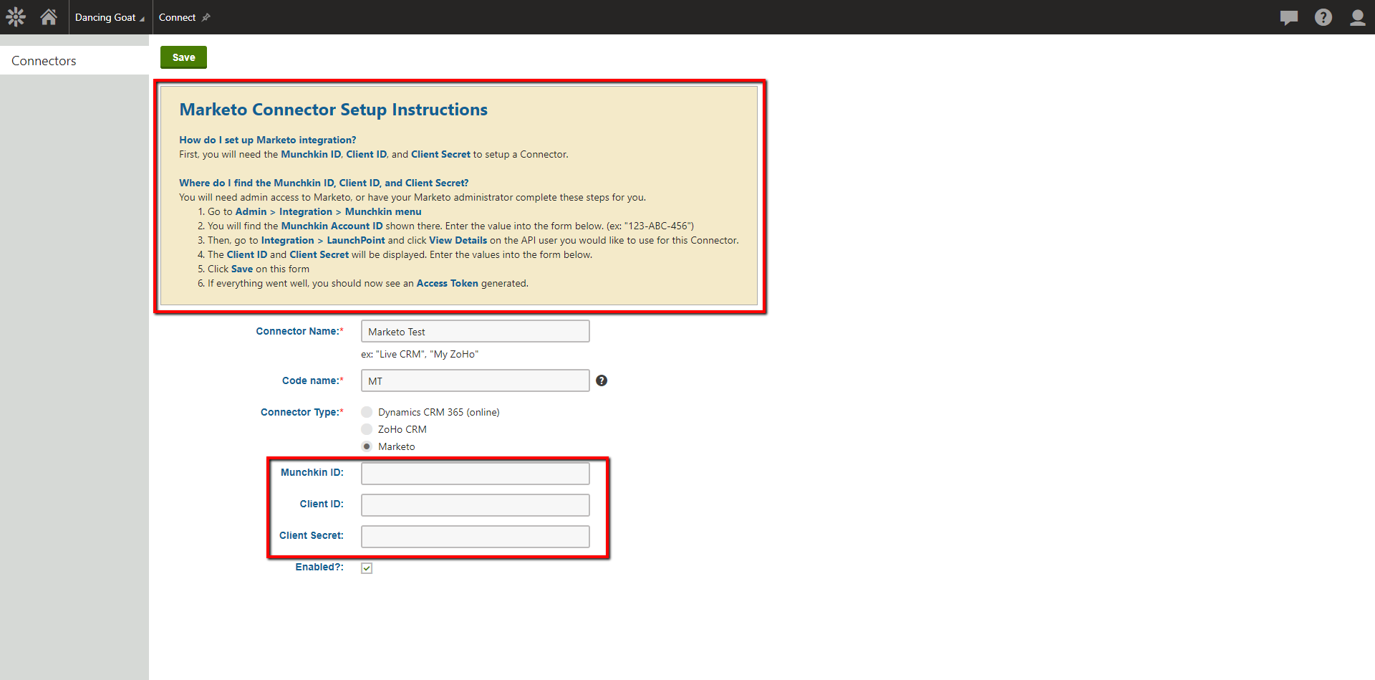Open the Kentico application list icon
1375x680 pixels.
point(16,17)
